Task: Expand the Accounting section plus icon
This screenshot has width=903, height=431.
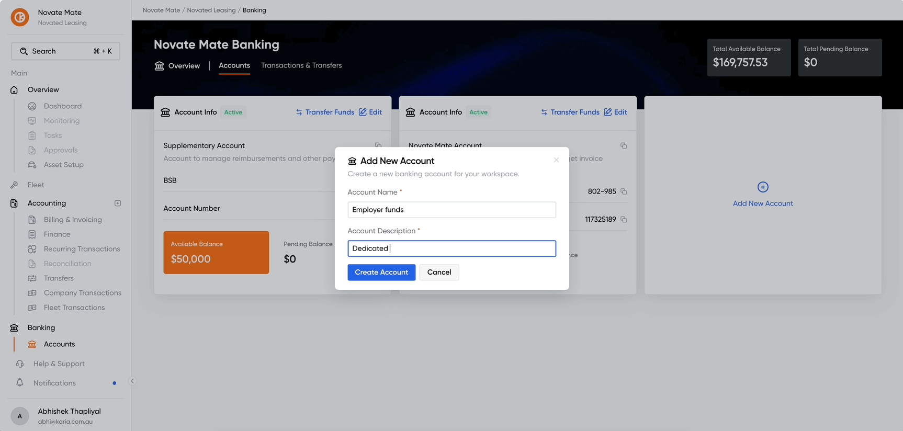Action: pyautogui.click(x=118, y=203)
